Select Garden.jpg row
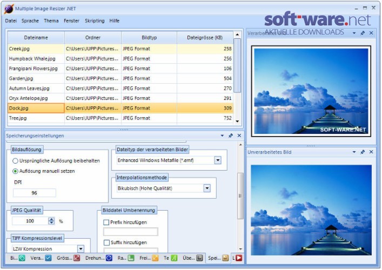This screenshot has width=382, height=270. tap(120, 78)
